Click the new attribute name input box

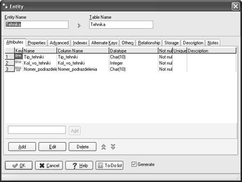coord(37,130)
